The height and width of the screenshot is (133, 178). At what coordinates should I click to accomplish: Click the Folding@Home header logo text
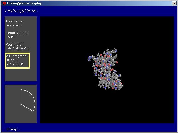click(21, 11)
